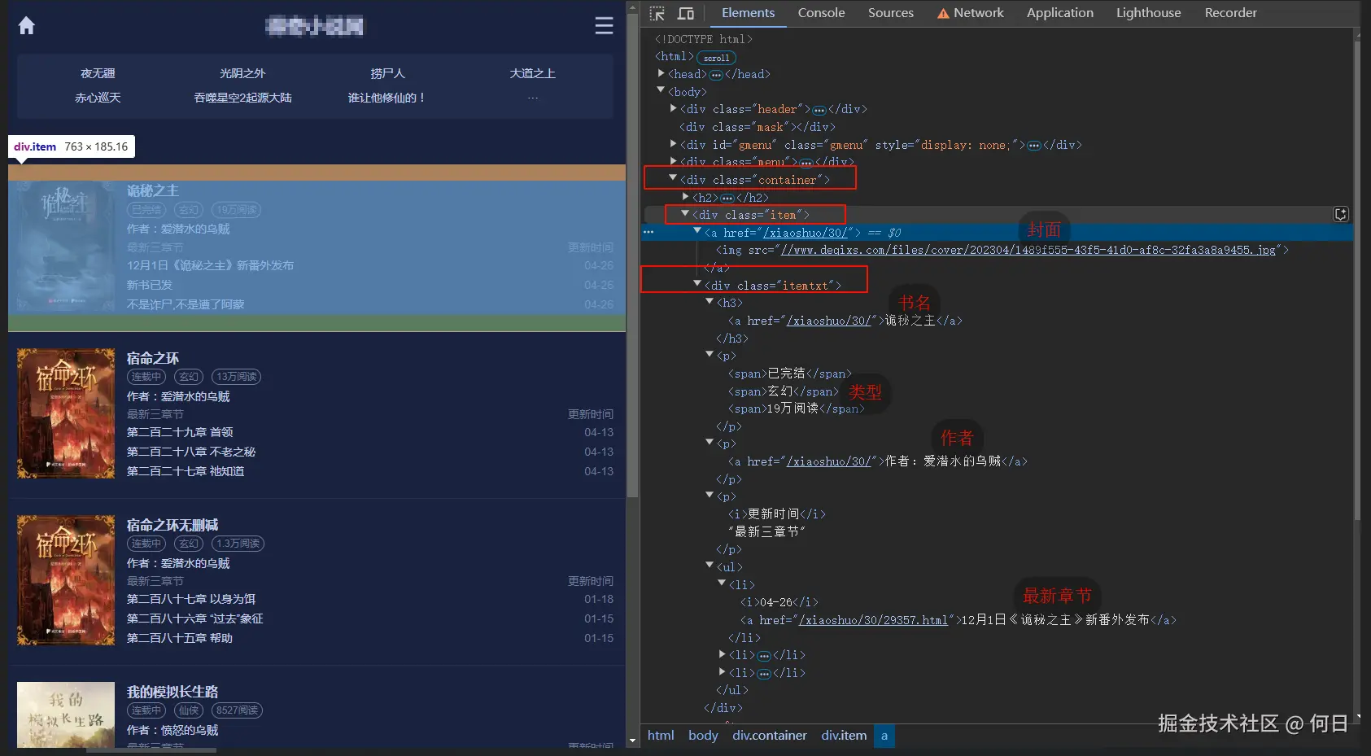This screenshot has width=1371, height=756.
Task: Expand the h2 node
Action: (685, 197)
